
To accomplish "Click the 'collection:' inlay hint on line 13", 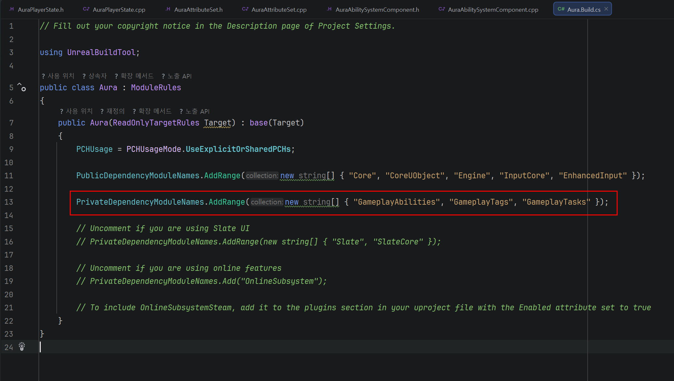I will click(267, 202).
